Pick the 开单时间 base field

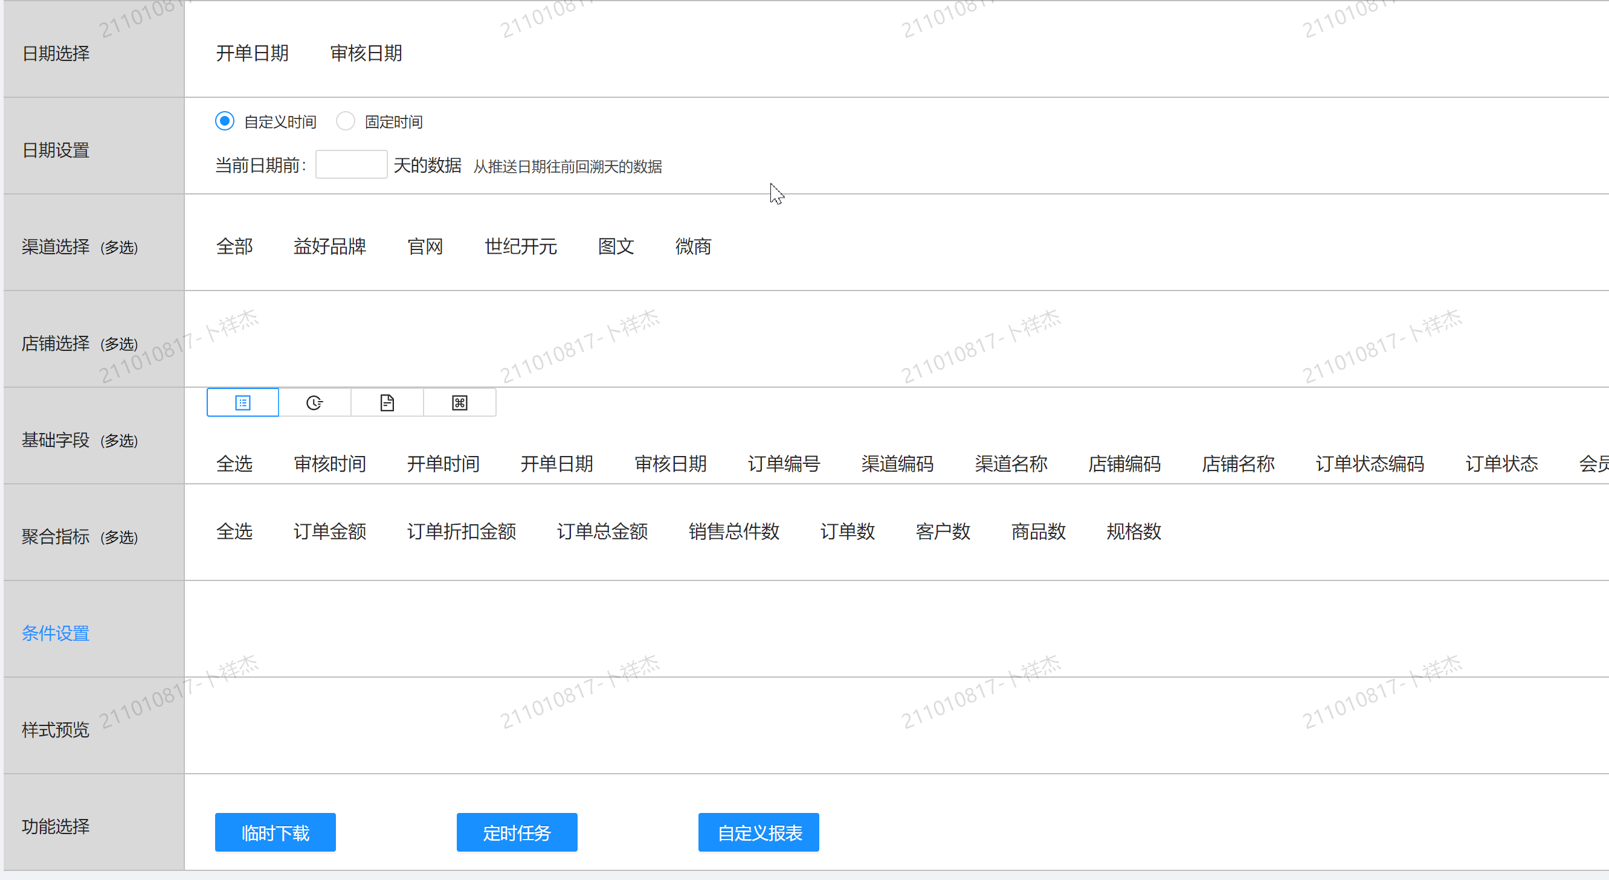tap(443, 464)
